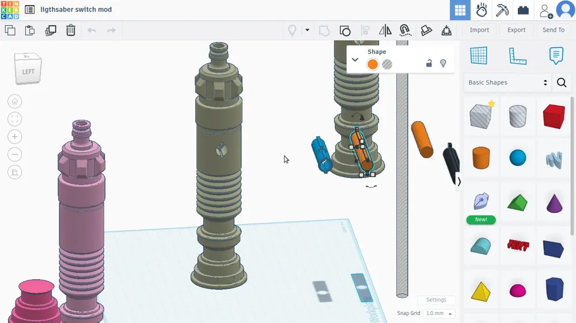Click the Copy tool icon
The image size is (576, 323).
coord(10,30)
